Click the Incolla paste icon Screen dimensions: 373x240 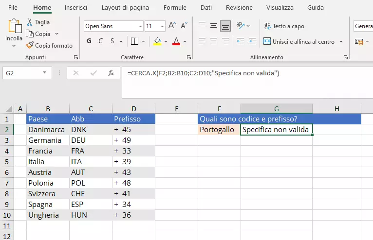click(x=15, y=26)
